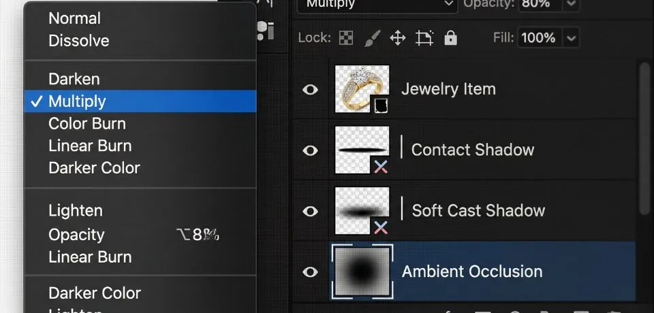654x313 pixels.
Task: Pick the Normal blend mode
Action: [x=74, y=18]
